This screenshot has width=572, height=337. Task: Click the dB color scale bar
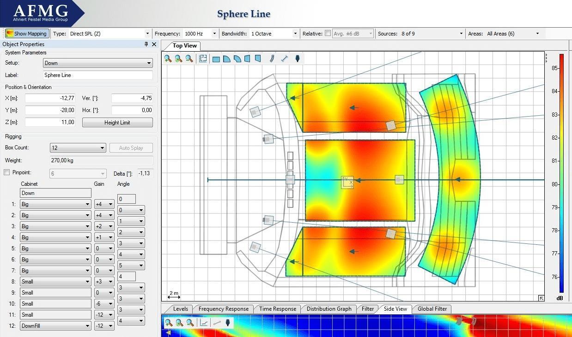point(561,173)
